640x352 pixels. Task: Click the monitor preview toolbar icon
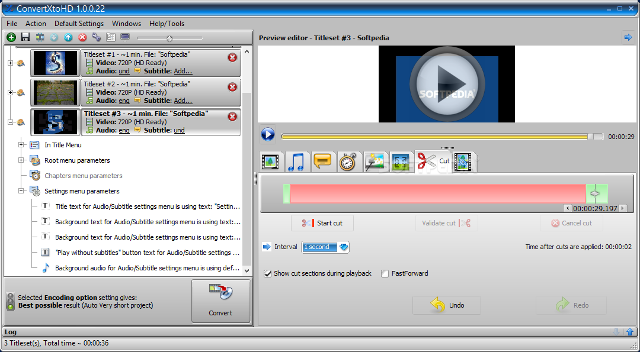125,37
